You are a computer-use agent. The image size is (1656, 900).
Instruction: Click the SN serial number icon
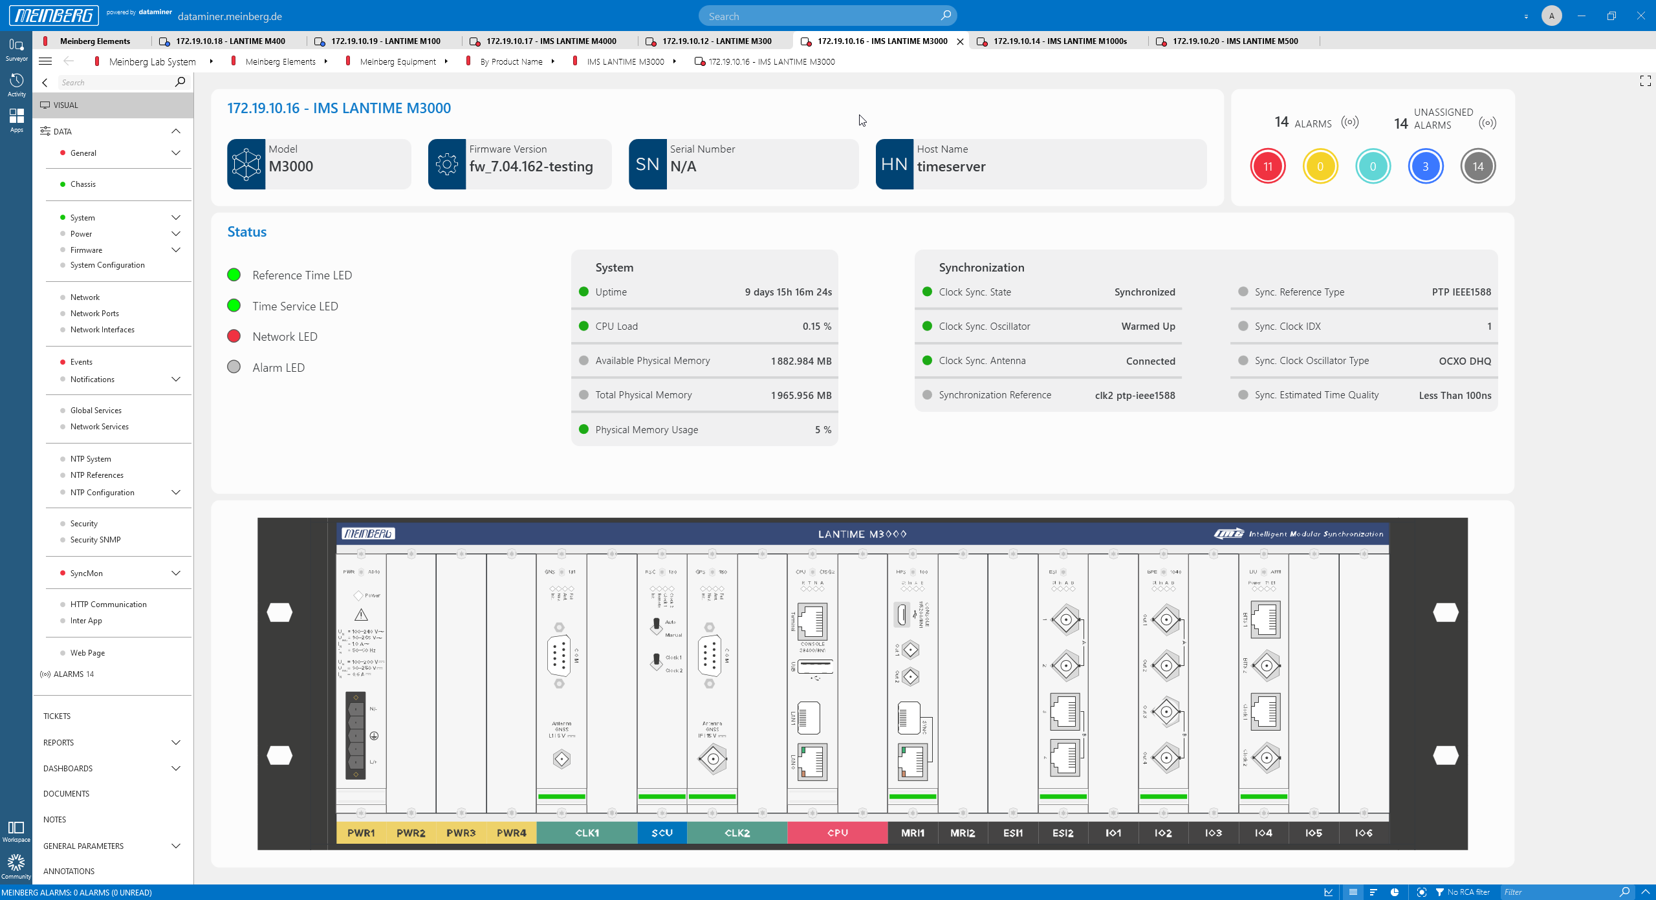coord(648,164)
